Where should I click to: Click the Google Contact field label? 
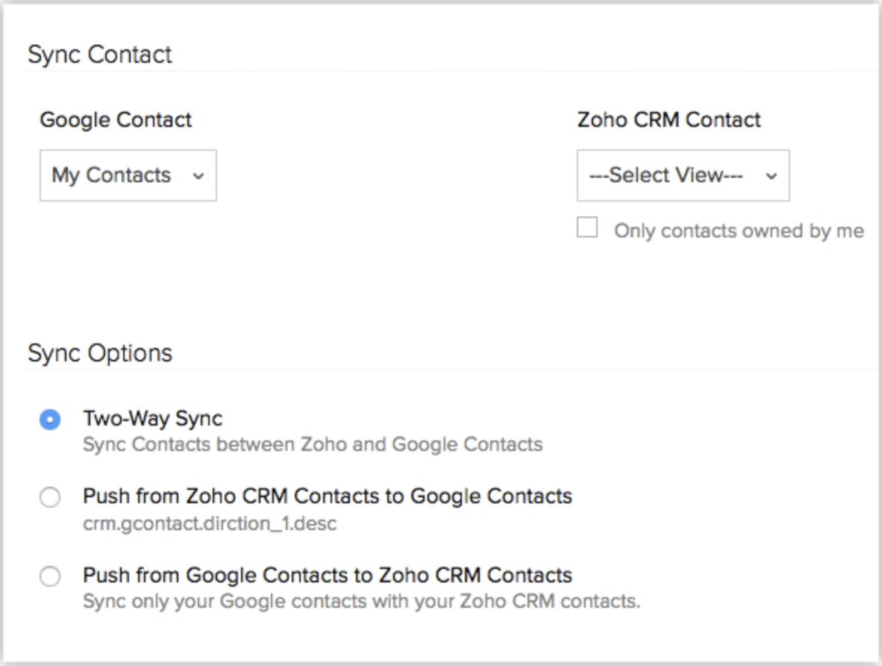[x=116, y=120]
